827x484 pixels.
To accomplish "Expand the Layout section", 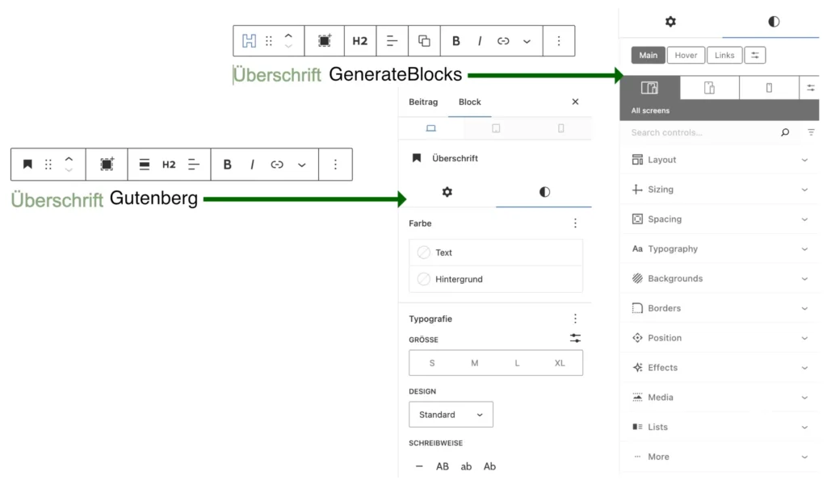I will [719, 159].
